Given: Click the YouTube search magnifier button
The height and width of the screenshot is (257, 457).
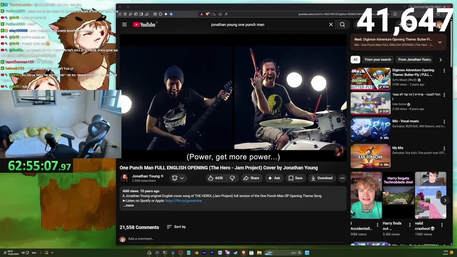Looking at the screenshot, I should point(342,25).
